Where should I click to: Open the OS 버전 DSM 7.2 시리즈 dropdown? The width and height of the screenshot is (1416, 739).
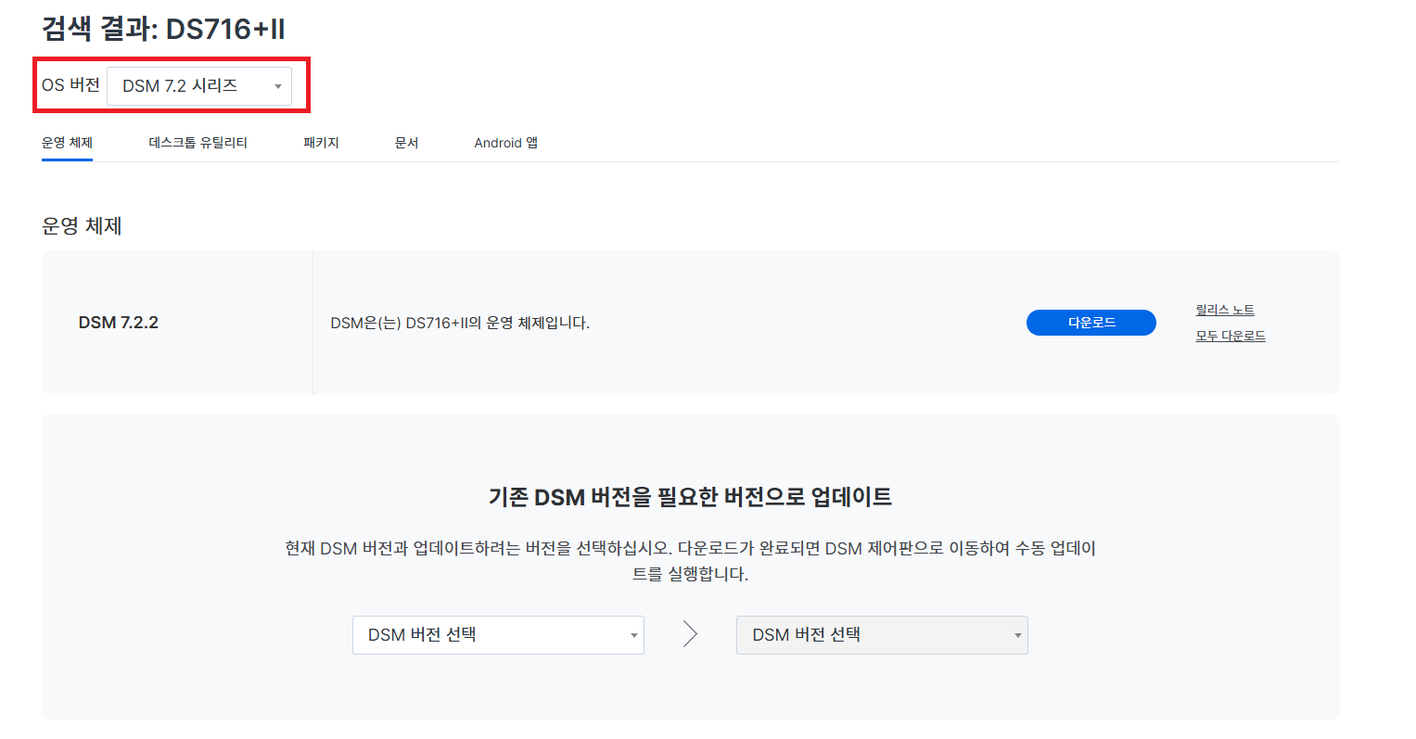[199, 86]
